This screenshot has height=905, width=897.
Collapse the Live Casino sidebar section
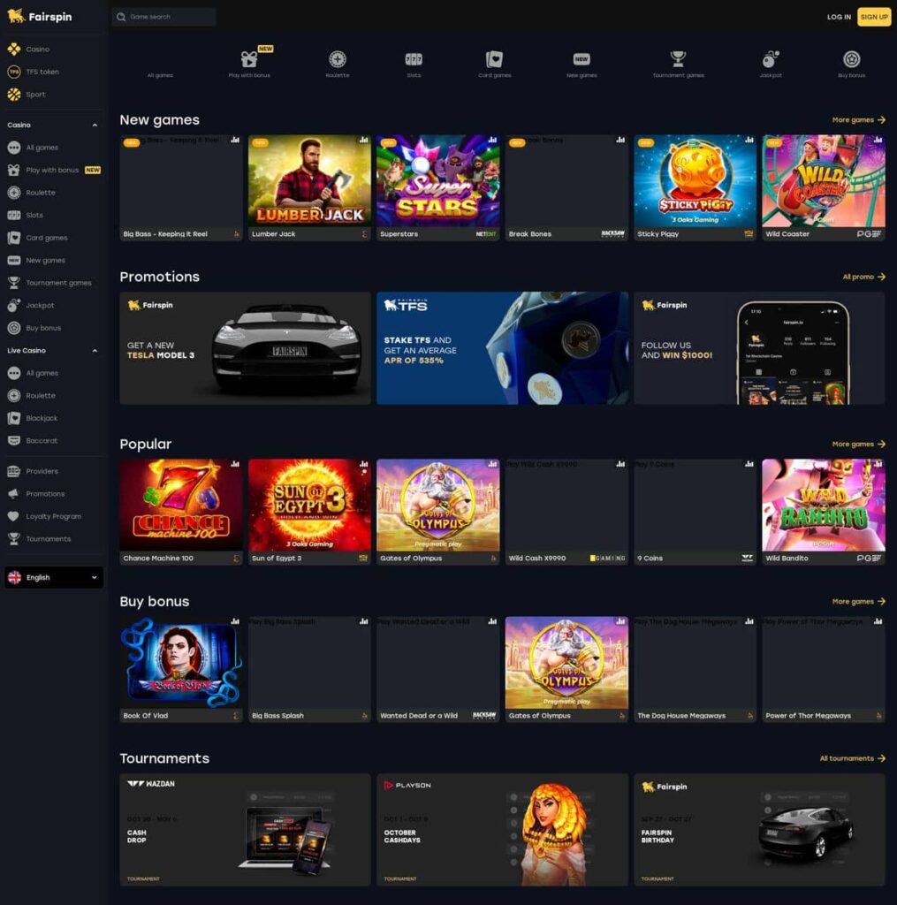(95, 351)
